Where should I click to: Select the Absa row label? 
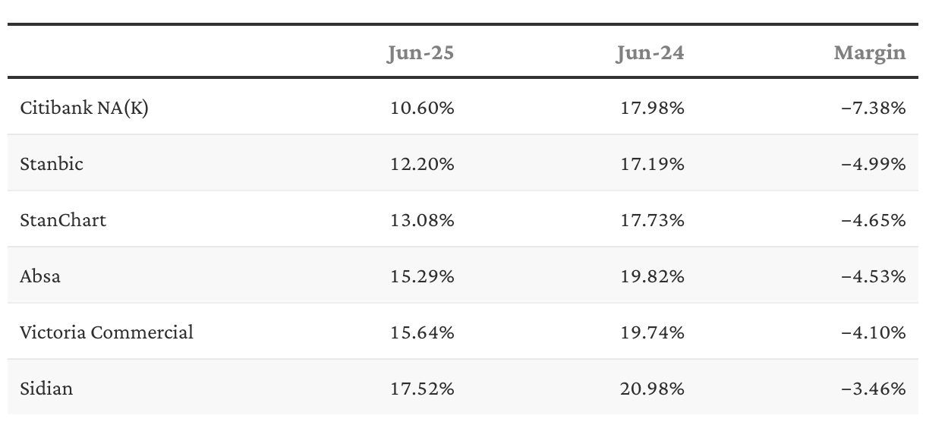pyautogui.click(x=40, y=276)
